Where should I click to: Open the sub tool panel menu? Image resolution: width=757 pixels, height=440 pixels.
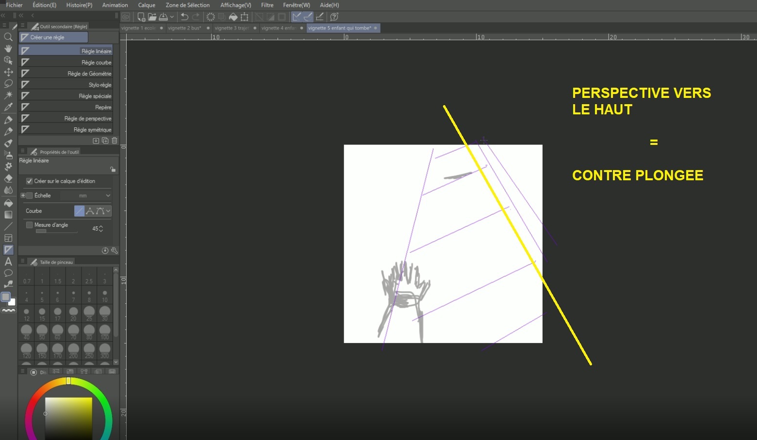[22, 25]
